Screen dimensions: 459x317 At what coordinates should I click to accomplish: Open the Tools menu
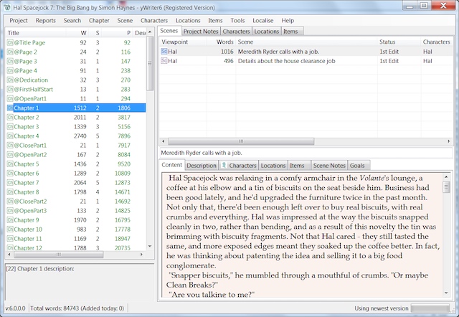237,21
